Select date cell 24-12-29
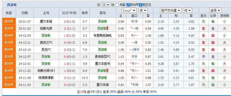Viewport: 231px width, 96px height. 24,36
